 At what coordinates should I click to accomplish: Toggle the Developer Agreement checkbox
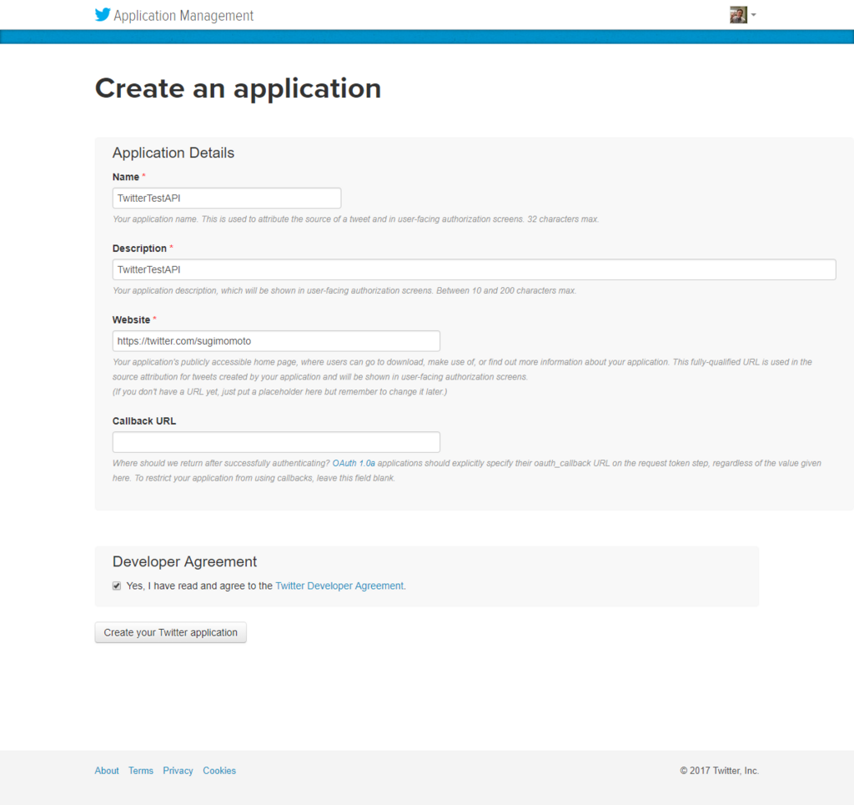[x=117, y=586]
